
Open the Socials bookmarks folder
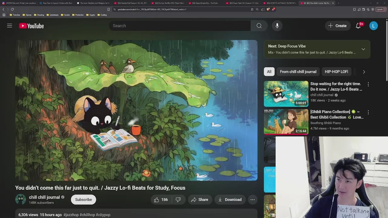click(65, 15)
